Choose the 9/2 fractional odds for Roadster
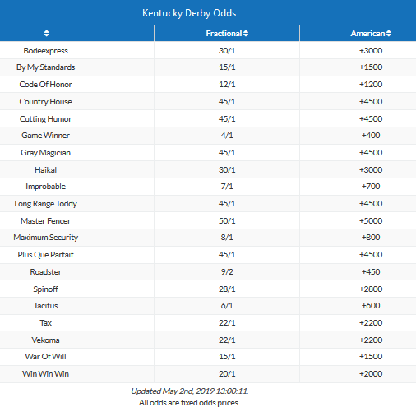Viewport: 416px width, 407px height. click(x=227, y=272)
